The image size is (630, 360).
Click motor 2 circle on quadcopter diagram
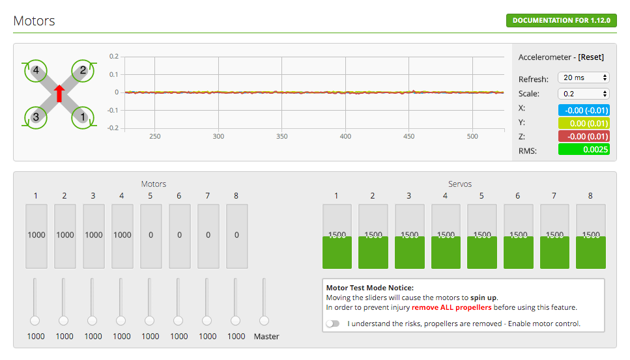pyautogui.click(x=83, y=70)
